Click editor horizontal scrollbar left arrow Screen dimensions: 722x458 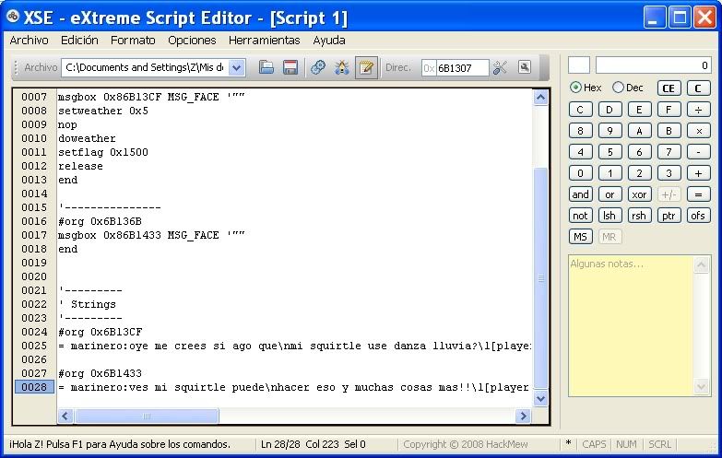(x=65, y=417)
